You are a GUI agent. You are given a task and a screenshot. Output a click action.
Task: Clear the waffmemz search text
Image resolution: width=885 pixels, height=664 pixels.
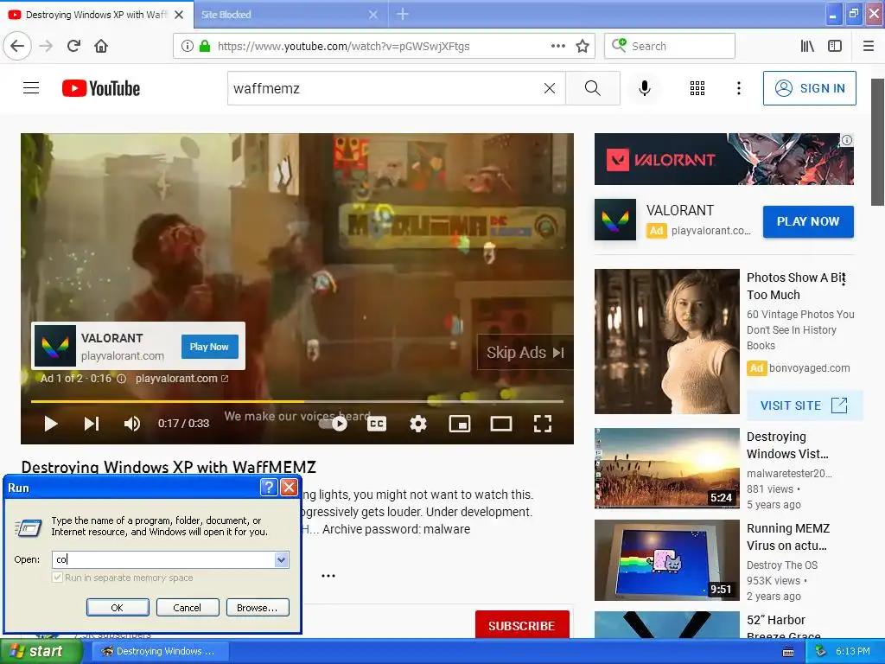549,88
